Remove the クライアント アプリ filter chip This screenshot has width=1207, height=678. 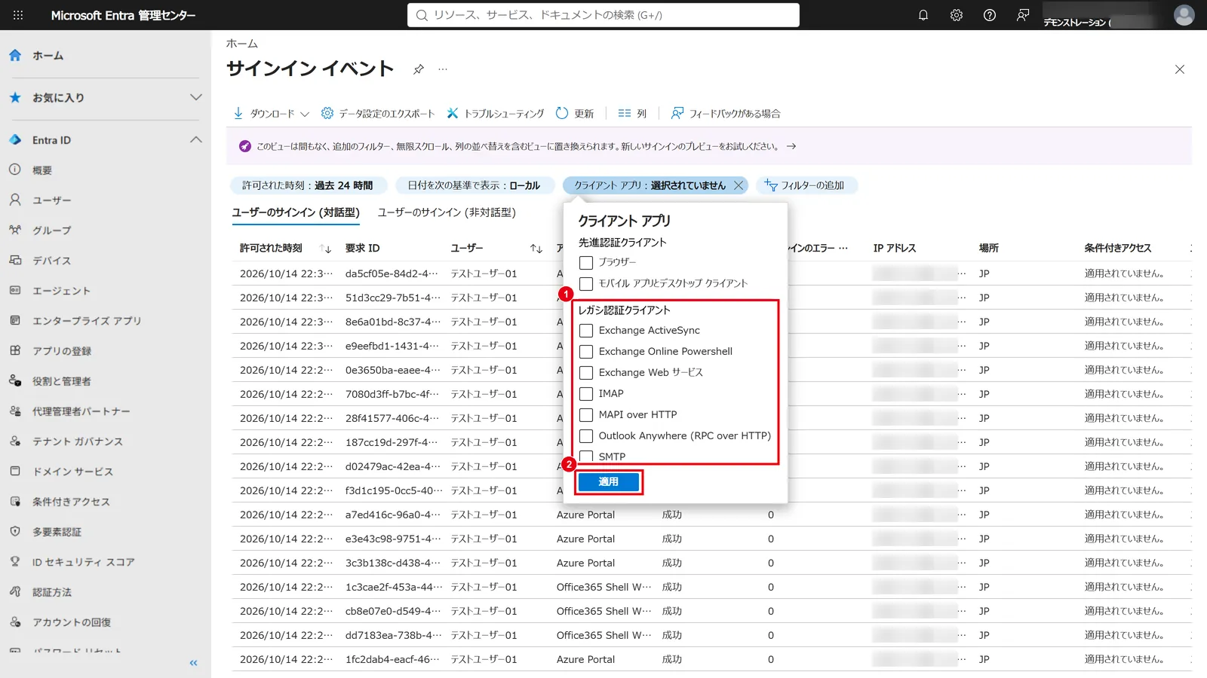tap(739, 185)
